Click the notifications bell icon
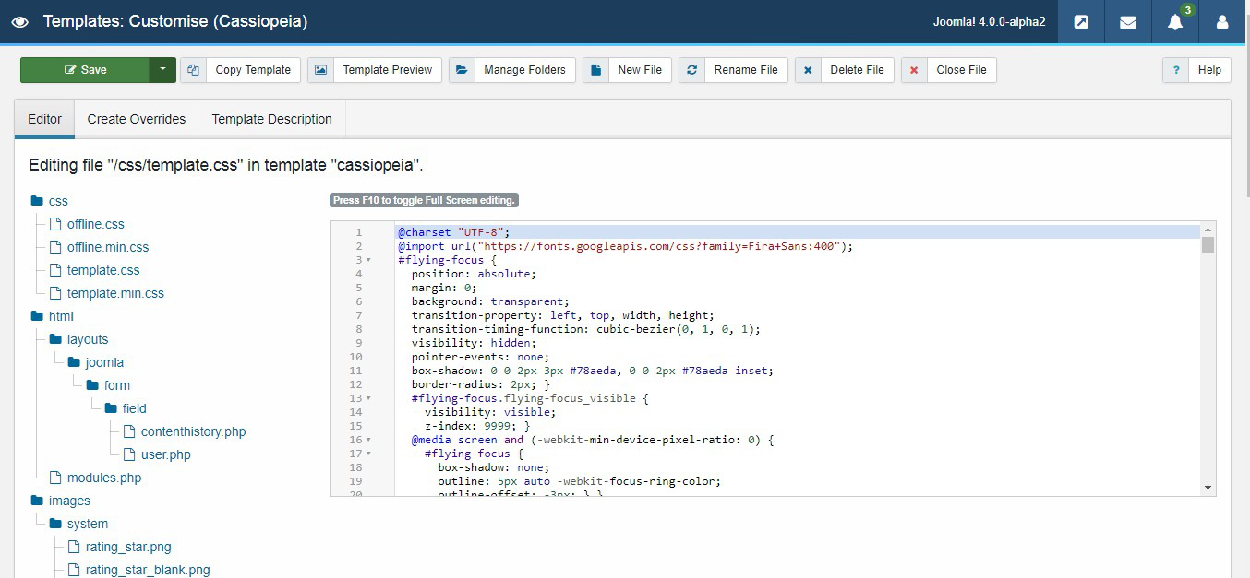Viewport: 1250px width, 578px height. (1174, 22)
